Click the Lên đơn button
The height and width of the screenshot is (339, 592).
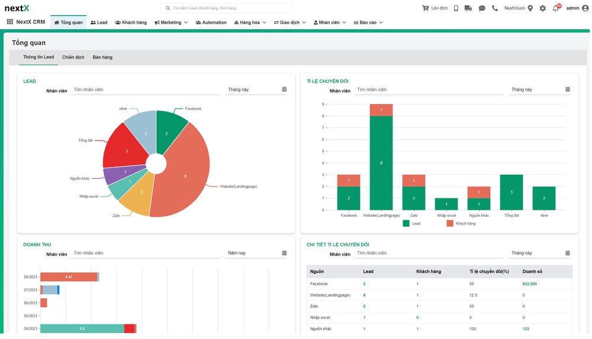pyautogui.click(x=435, y=8)
